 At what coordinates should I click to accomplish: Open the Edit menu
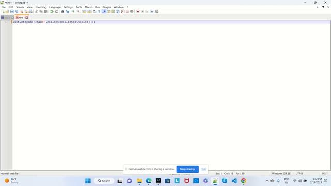click(11, 7)
